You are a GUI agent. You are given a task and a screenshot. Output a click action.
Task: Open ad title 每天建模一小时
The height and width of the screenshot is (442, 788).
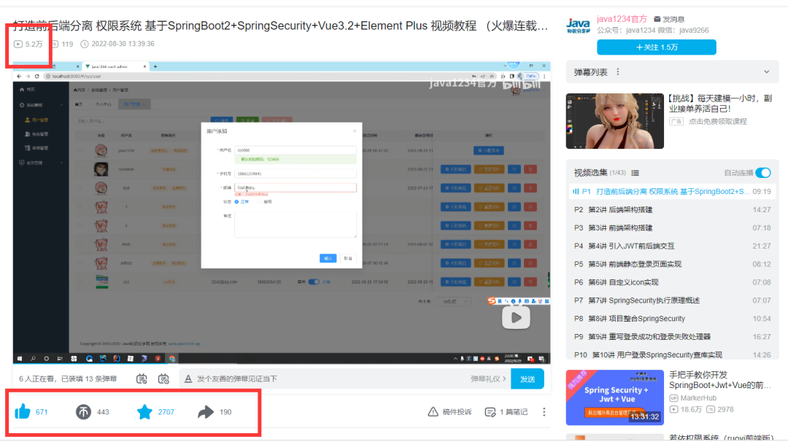coord(720,103)
